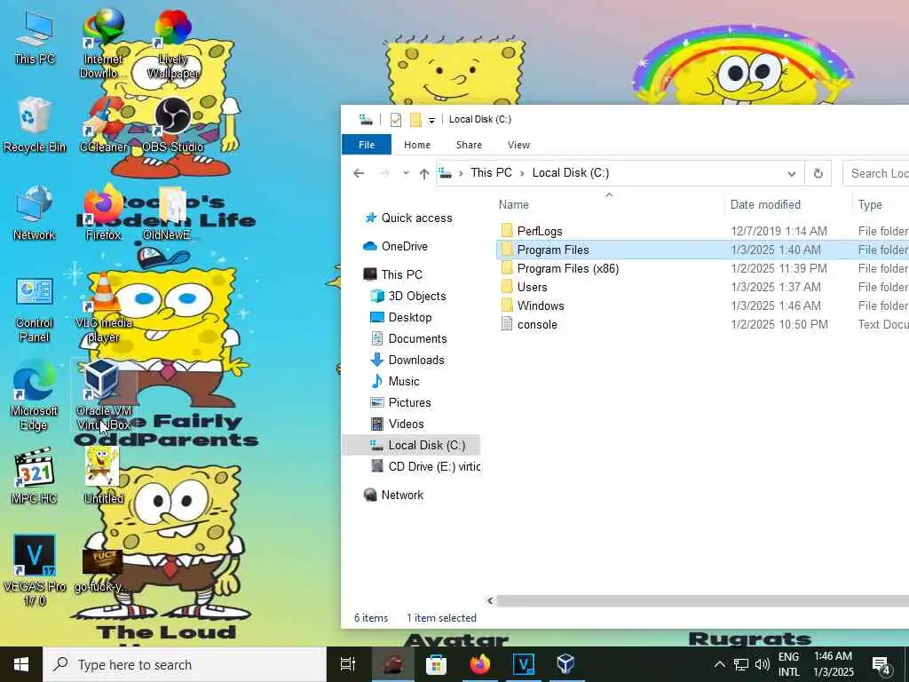This screenshot has height=682, width=909.
Task: Expand the address bar history dropdown
Action: (x=791, y=173)
